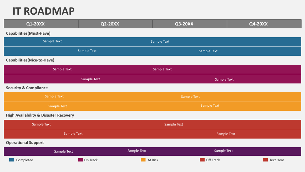Select Q1 Sample Text in purple Operational Support bar

click(64, 152)
